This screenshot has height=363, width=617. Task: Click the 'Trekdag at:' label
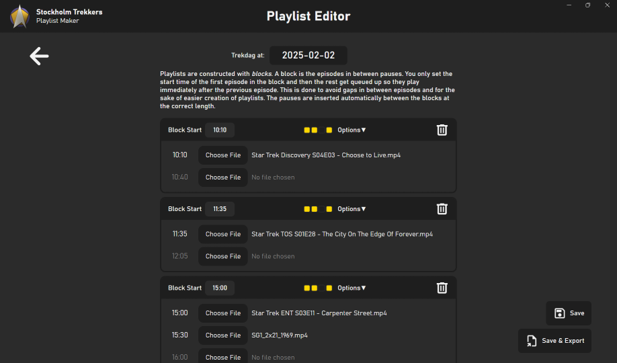coord(247,55)
